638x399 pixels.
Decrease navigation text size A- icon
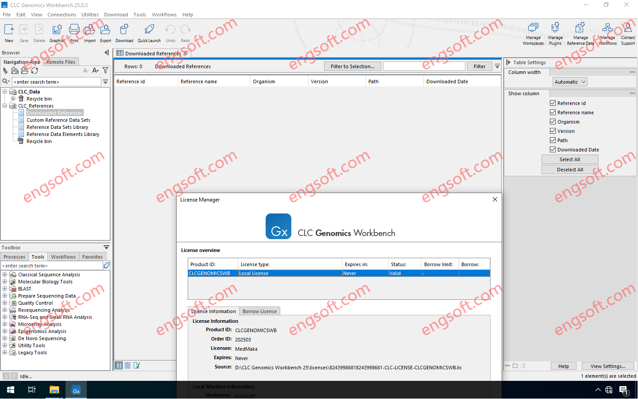pos(86,70)
